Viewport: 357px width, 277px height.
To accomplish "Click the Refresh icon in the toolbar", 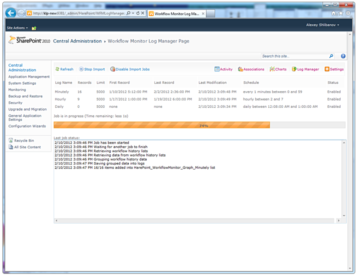I will click(x=57, y=69).
